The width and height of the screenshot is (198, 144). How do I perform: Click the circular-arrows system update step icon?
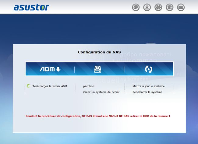(149, 69)
